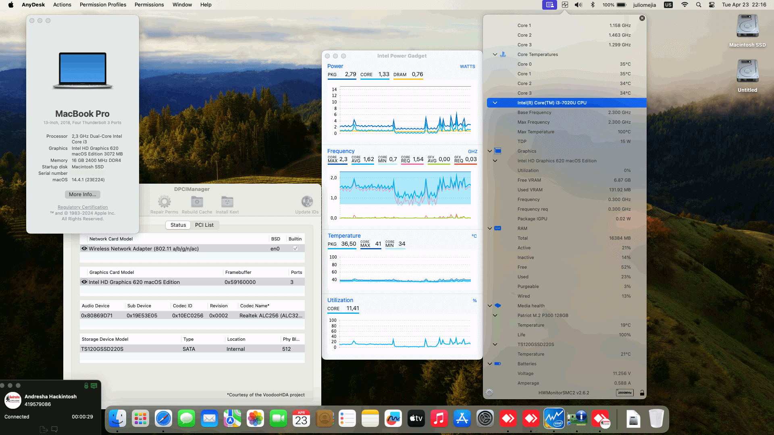This screenshot has width=774, height=435.
Task: Open the Actions menu
Action: pos(62,5)
